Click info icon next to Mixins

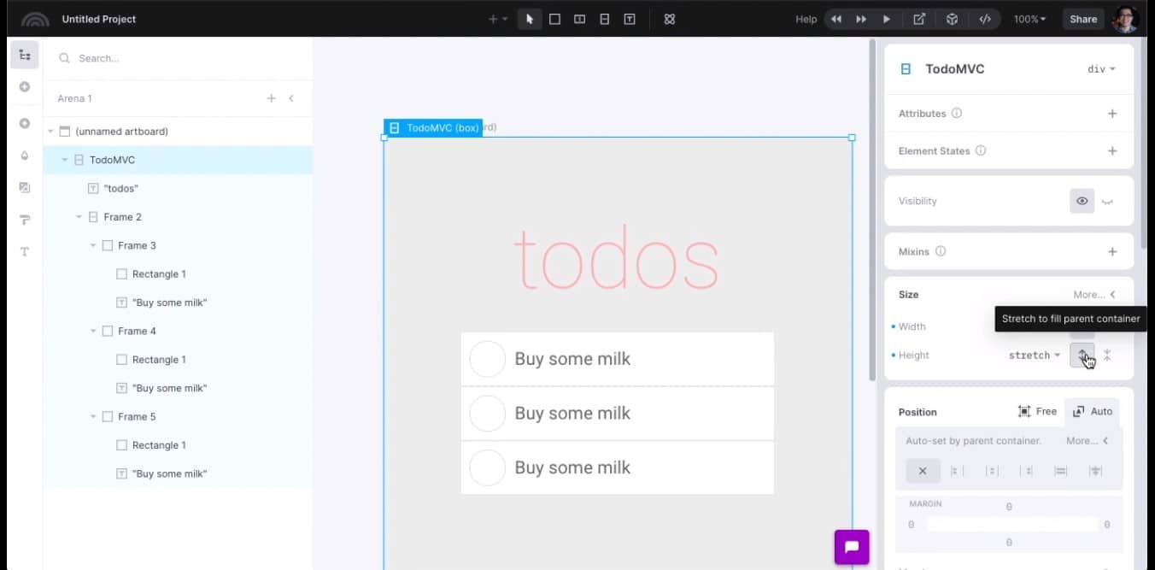941,251
